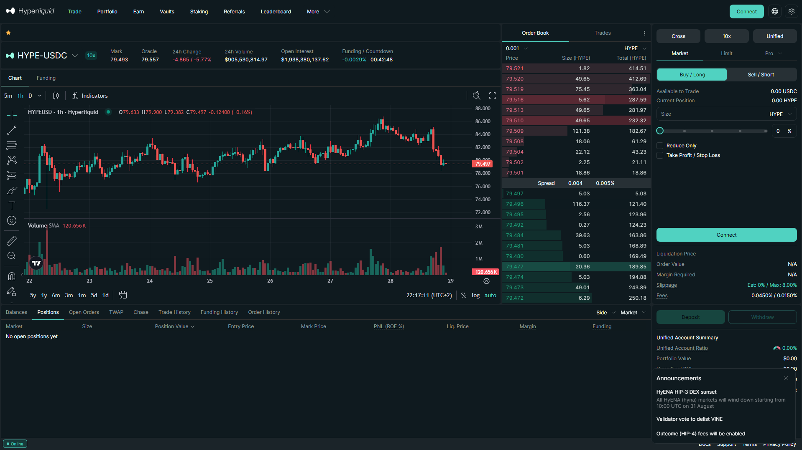The width and height of the screenshot is (802, 450).
Task: Go to the Vaults page
Action: pyautogui.click(x=167, y=12)
